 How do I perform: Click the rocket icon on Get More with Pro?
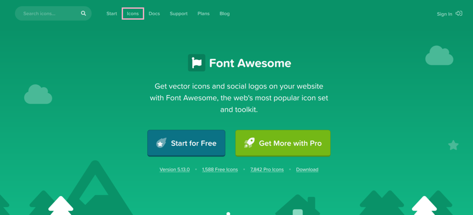(249, 143)
